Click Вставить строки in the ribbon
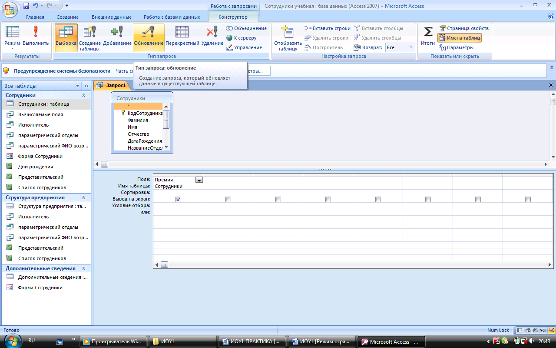Image resolution: width=556 pixels, height=348 pixels. click(328, 28)
